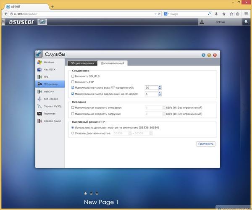This screenshot has width=252, height=210.
Task: Open the Терминал service icon
Action: pyautogui.click(x=39, y=113)
